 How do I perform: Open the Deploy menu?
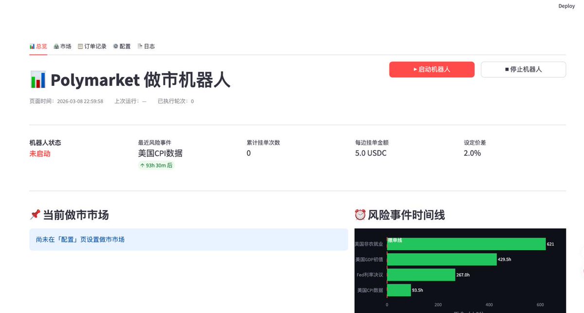pos(566,6)
